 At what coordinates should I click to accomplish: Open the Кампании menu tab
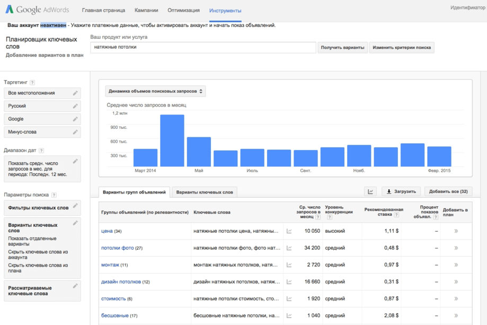(146, 11)
